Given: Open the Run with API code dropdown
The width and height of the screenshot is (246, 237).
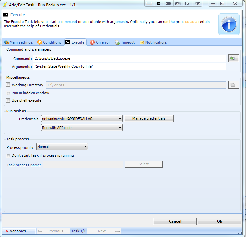Looking at the screenshot, I should [x=120, y=128].
